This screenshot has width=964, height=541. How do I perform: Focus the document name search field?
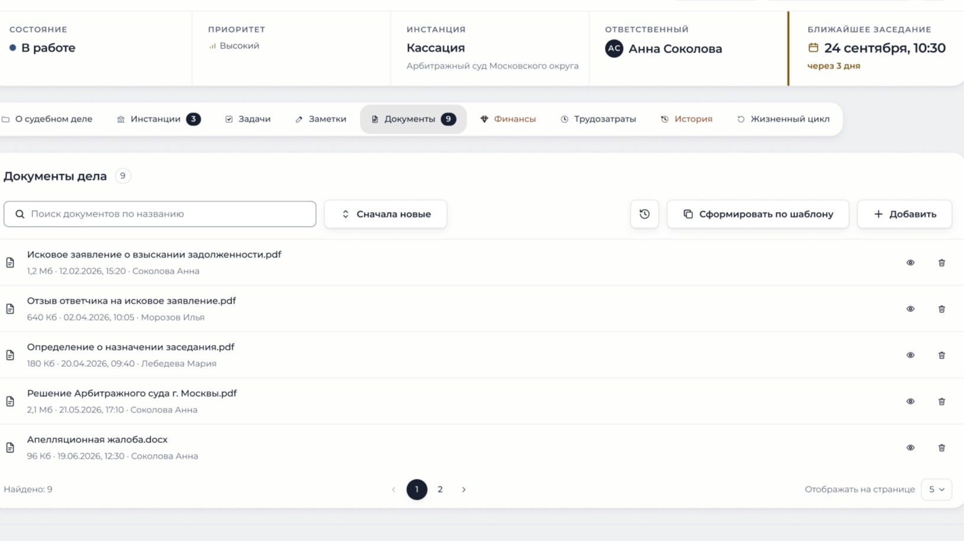(159, 214)
